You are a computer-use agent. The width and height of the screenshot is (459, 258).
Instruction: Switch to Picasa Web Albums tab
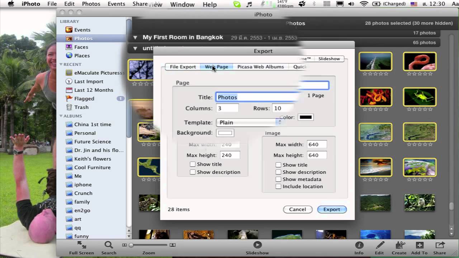tap(260, 67)
